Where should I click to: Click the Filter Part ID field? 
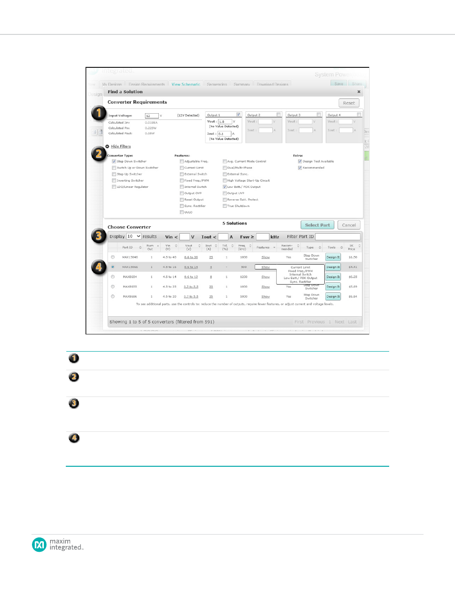point(338,237)
